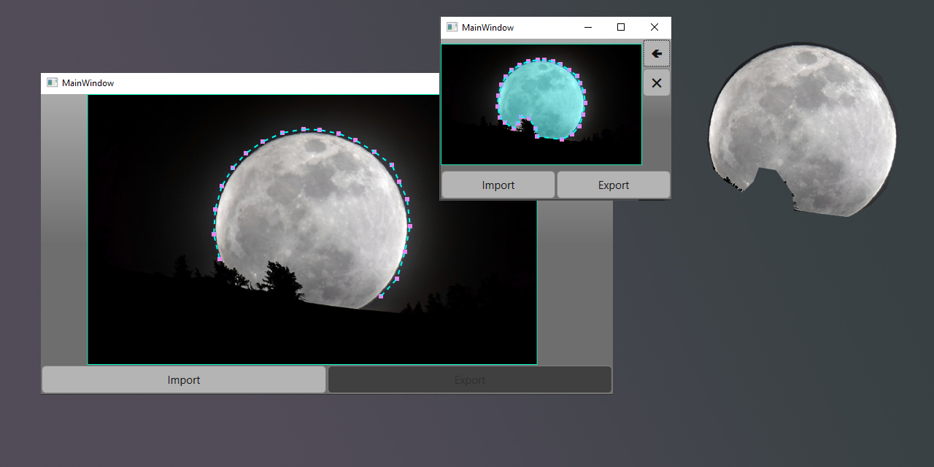The width and height of the screenshot is (934, 467).
Task: Click the Export button in the front window
Action: tap(613, 185)
